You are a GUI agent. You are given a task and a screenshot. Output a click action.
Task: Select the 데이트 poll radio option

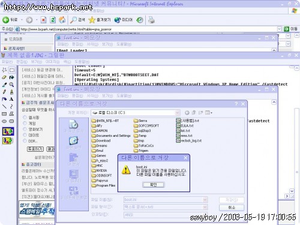point(25,135)
